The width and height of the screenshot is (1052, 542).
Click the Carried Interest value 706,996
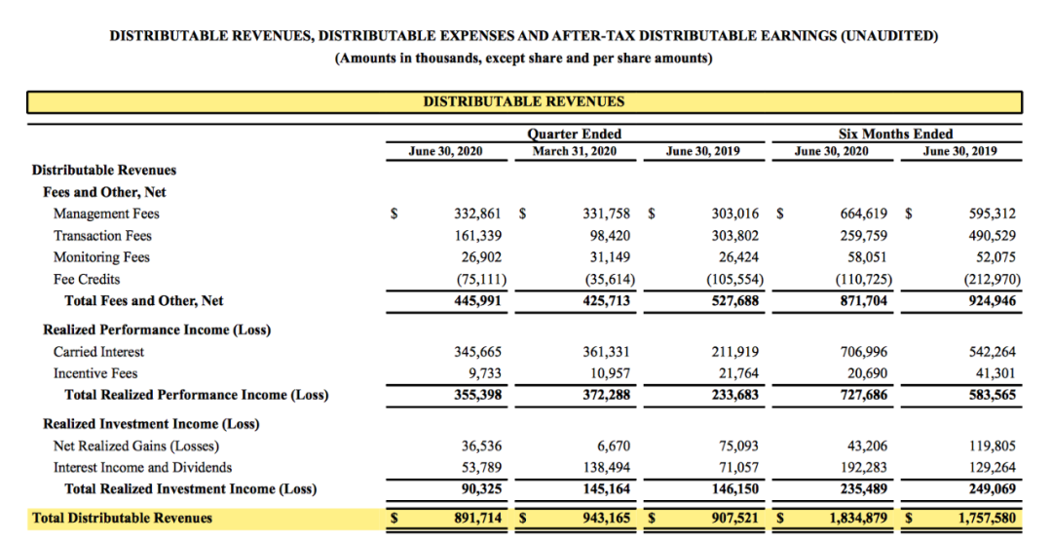863,351
